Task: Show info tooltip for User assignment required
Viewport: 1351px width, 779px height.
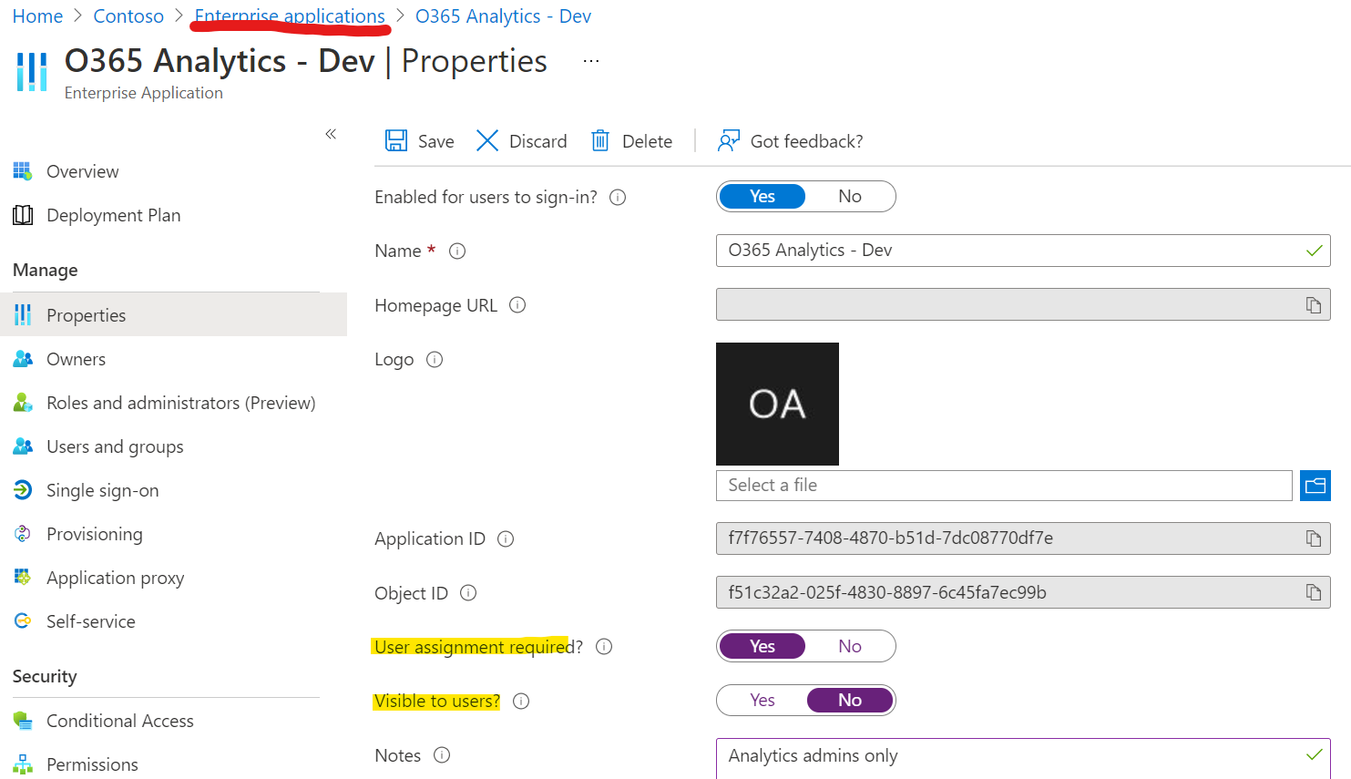Action: pyautogui.click(x=604, y=646)
